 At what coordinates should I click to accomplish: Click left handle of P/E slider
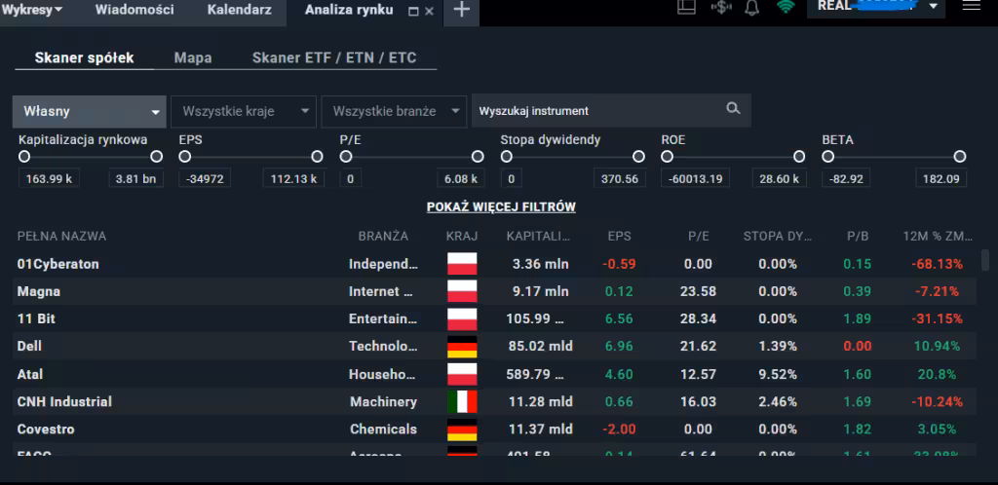click(346, 157)
